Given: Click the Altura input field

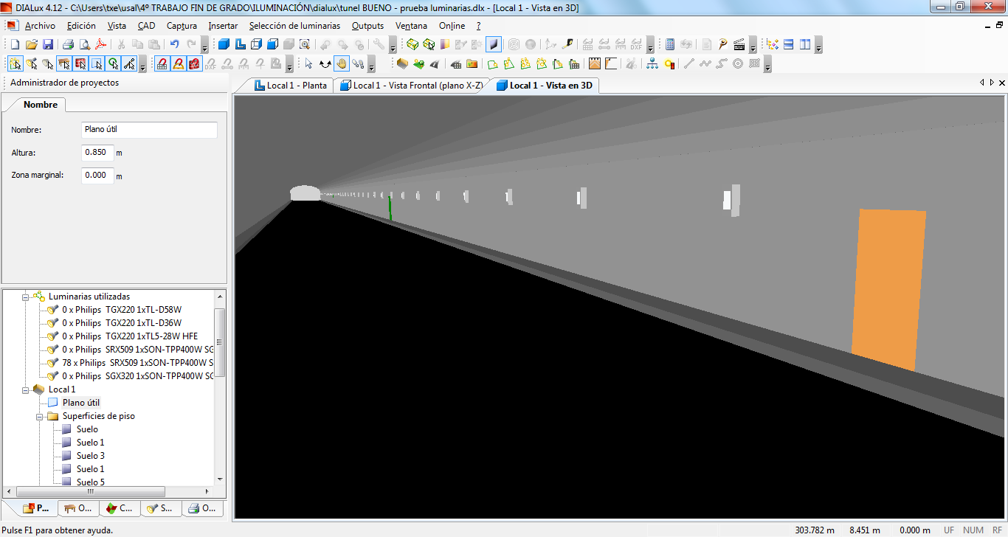Looking at the screenshot, I should (x=97, y=153).
